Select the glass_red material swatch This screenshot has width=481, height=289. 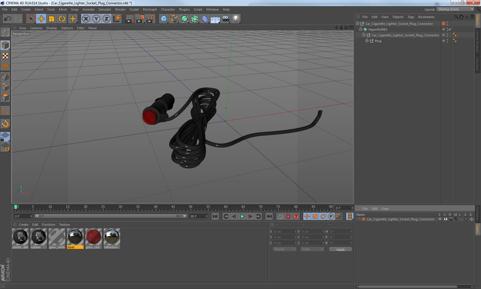93,239
